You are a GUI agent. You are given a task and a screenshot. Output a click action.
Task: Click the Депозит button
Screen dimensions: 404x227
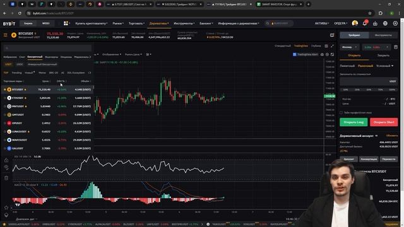(x=349, y=159)
